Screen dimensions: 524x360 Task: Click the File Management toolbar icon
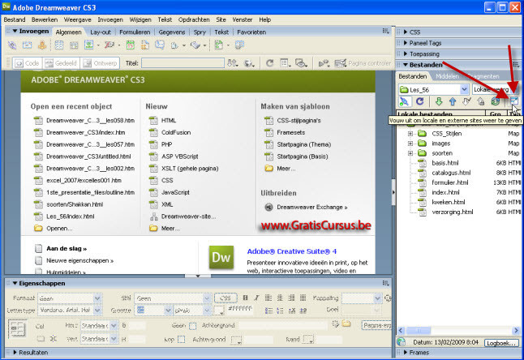coord(233,63)
